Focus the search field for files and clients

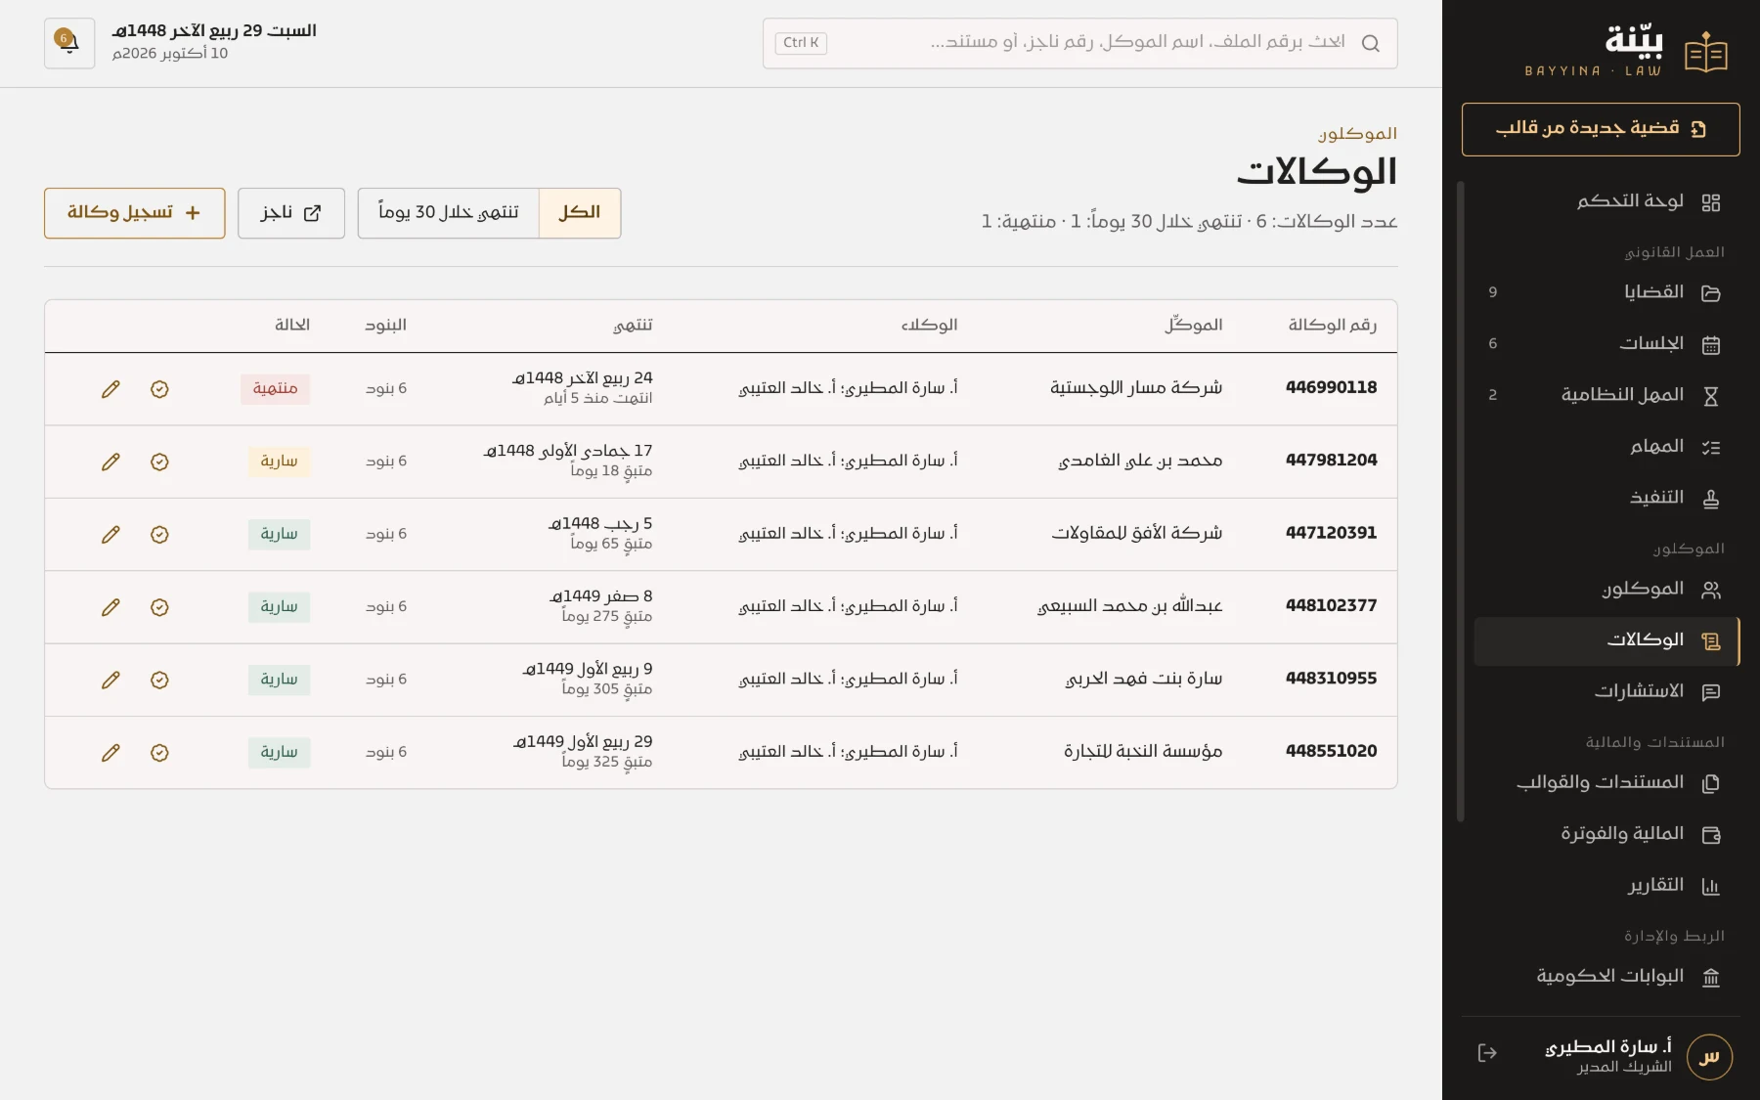(x=1080, y=43)
